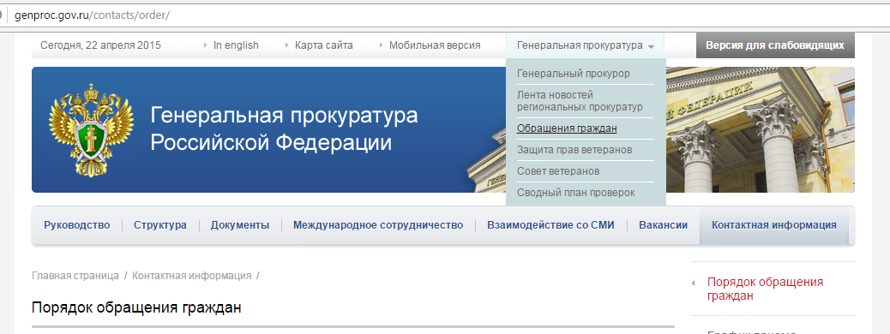The width and height of the screenshot is (890, 334).
Task: Follow Главная страница breadcrumb link
Action: (75, 276)
